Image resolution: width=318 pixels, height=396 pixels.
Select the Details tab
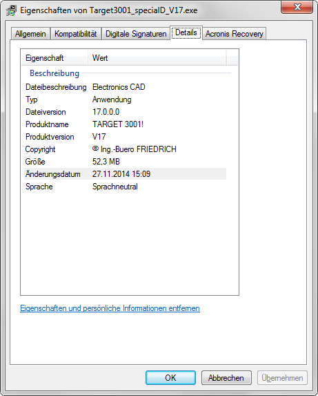tap(186, 32)
